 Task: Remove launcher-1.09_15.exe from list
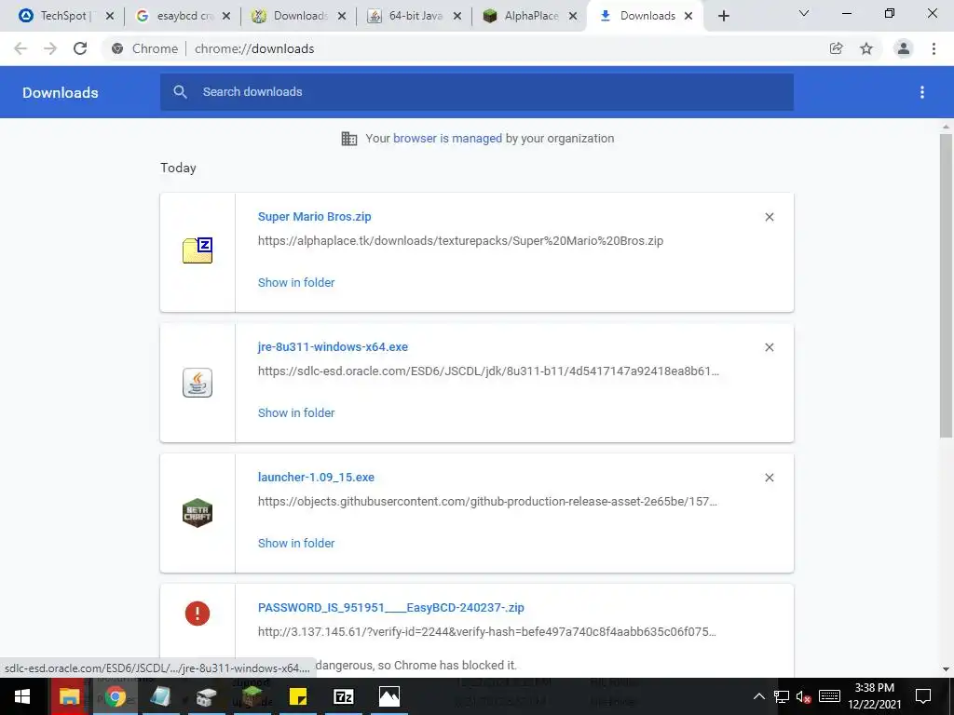click(769, 478)
